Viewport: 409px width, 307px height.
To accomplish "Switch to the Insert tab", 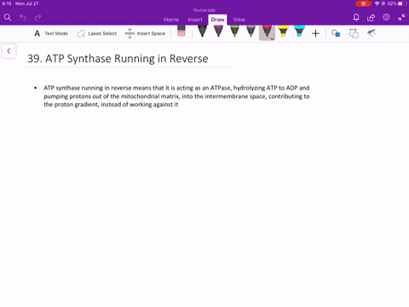I will [x=195, y=20].
